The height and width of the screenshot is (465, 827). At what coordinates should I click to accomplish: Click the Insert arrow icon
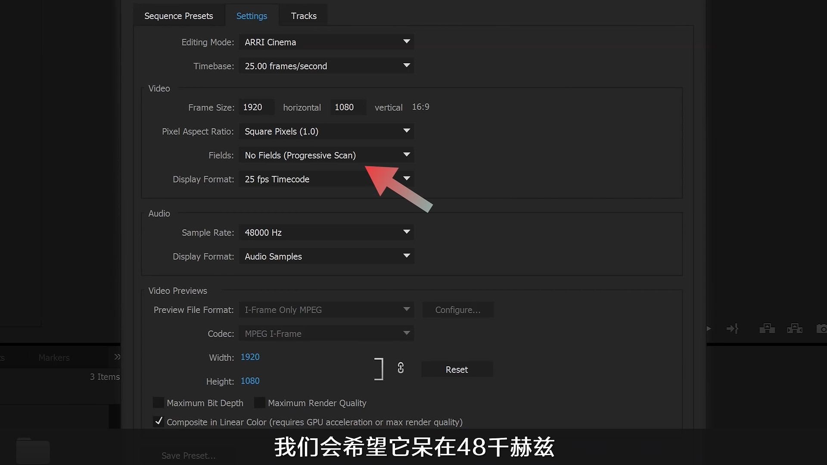733,328
